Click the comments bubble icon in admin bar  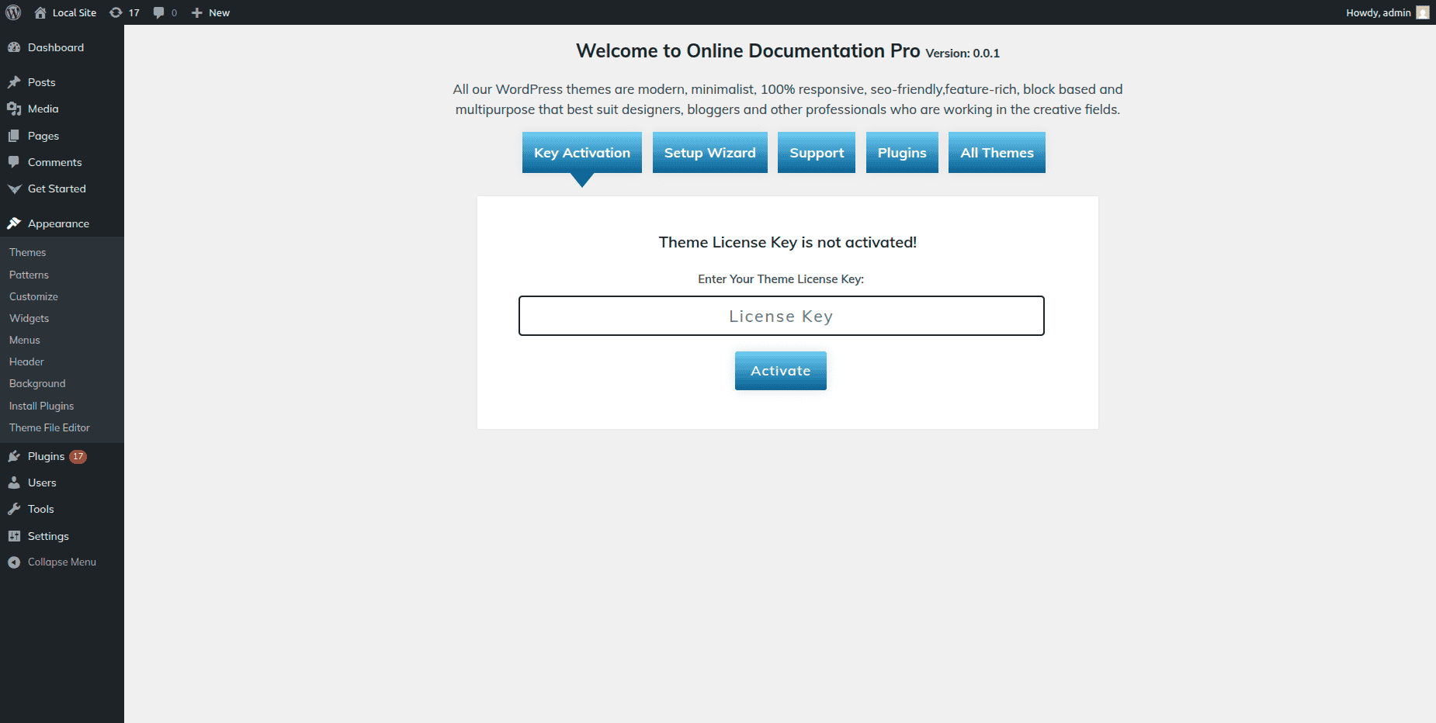click(159, 12)
